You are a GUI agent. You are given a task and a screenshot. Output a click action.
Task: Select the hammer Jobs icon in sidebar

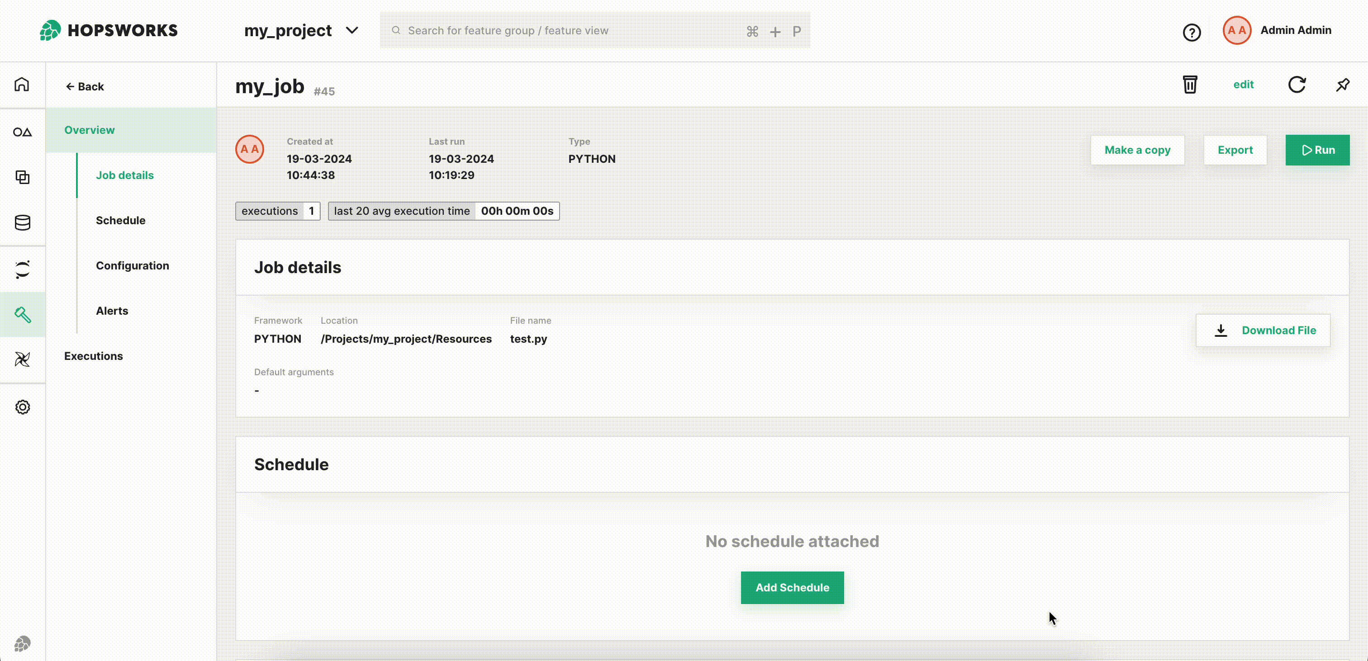pyautogui.click(x=22, y=315)
